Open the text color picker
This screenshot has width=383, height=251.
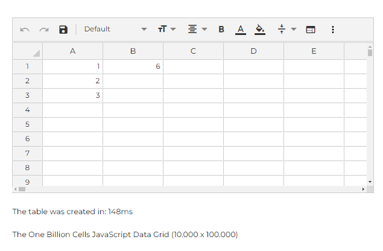[x=241, y=29]
